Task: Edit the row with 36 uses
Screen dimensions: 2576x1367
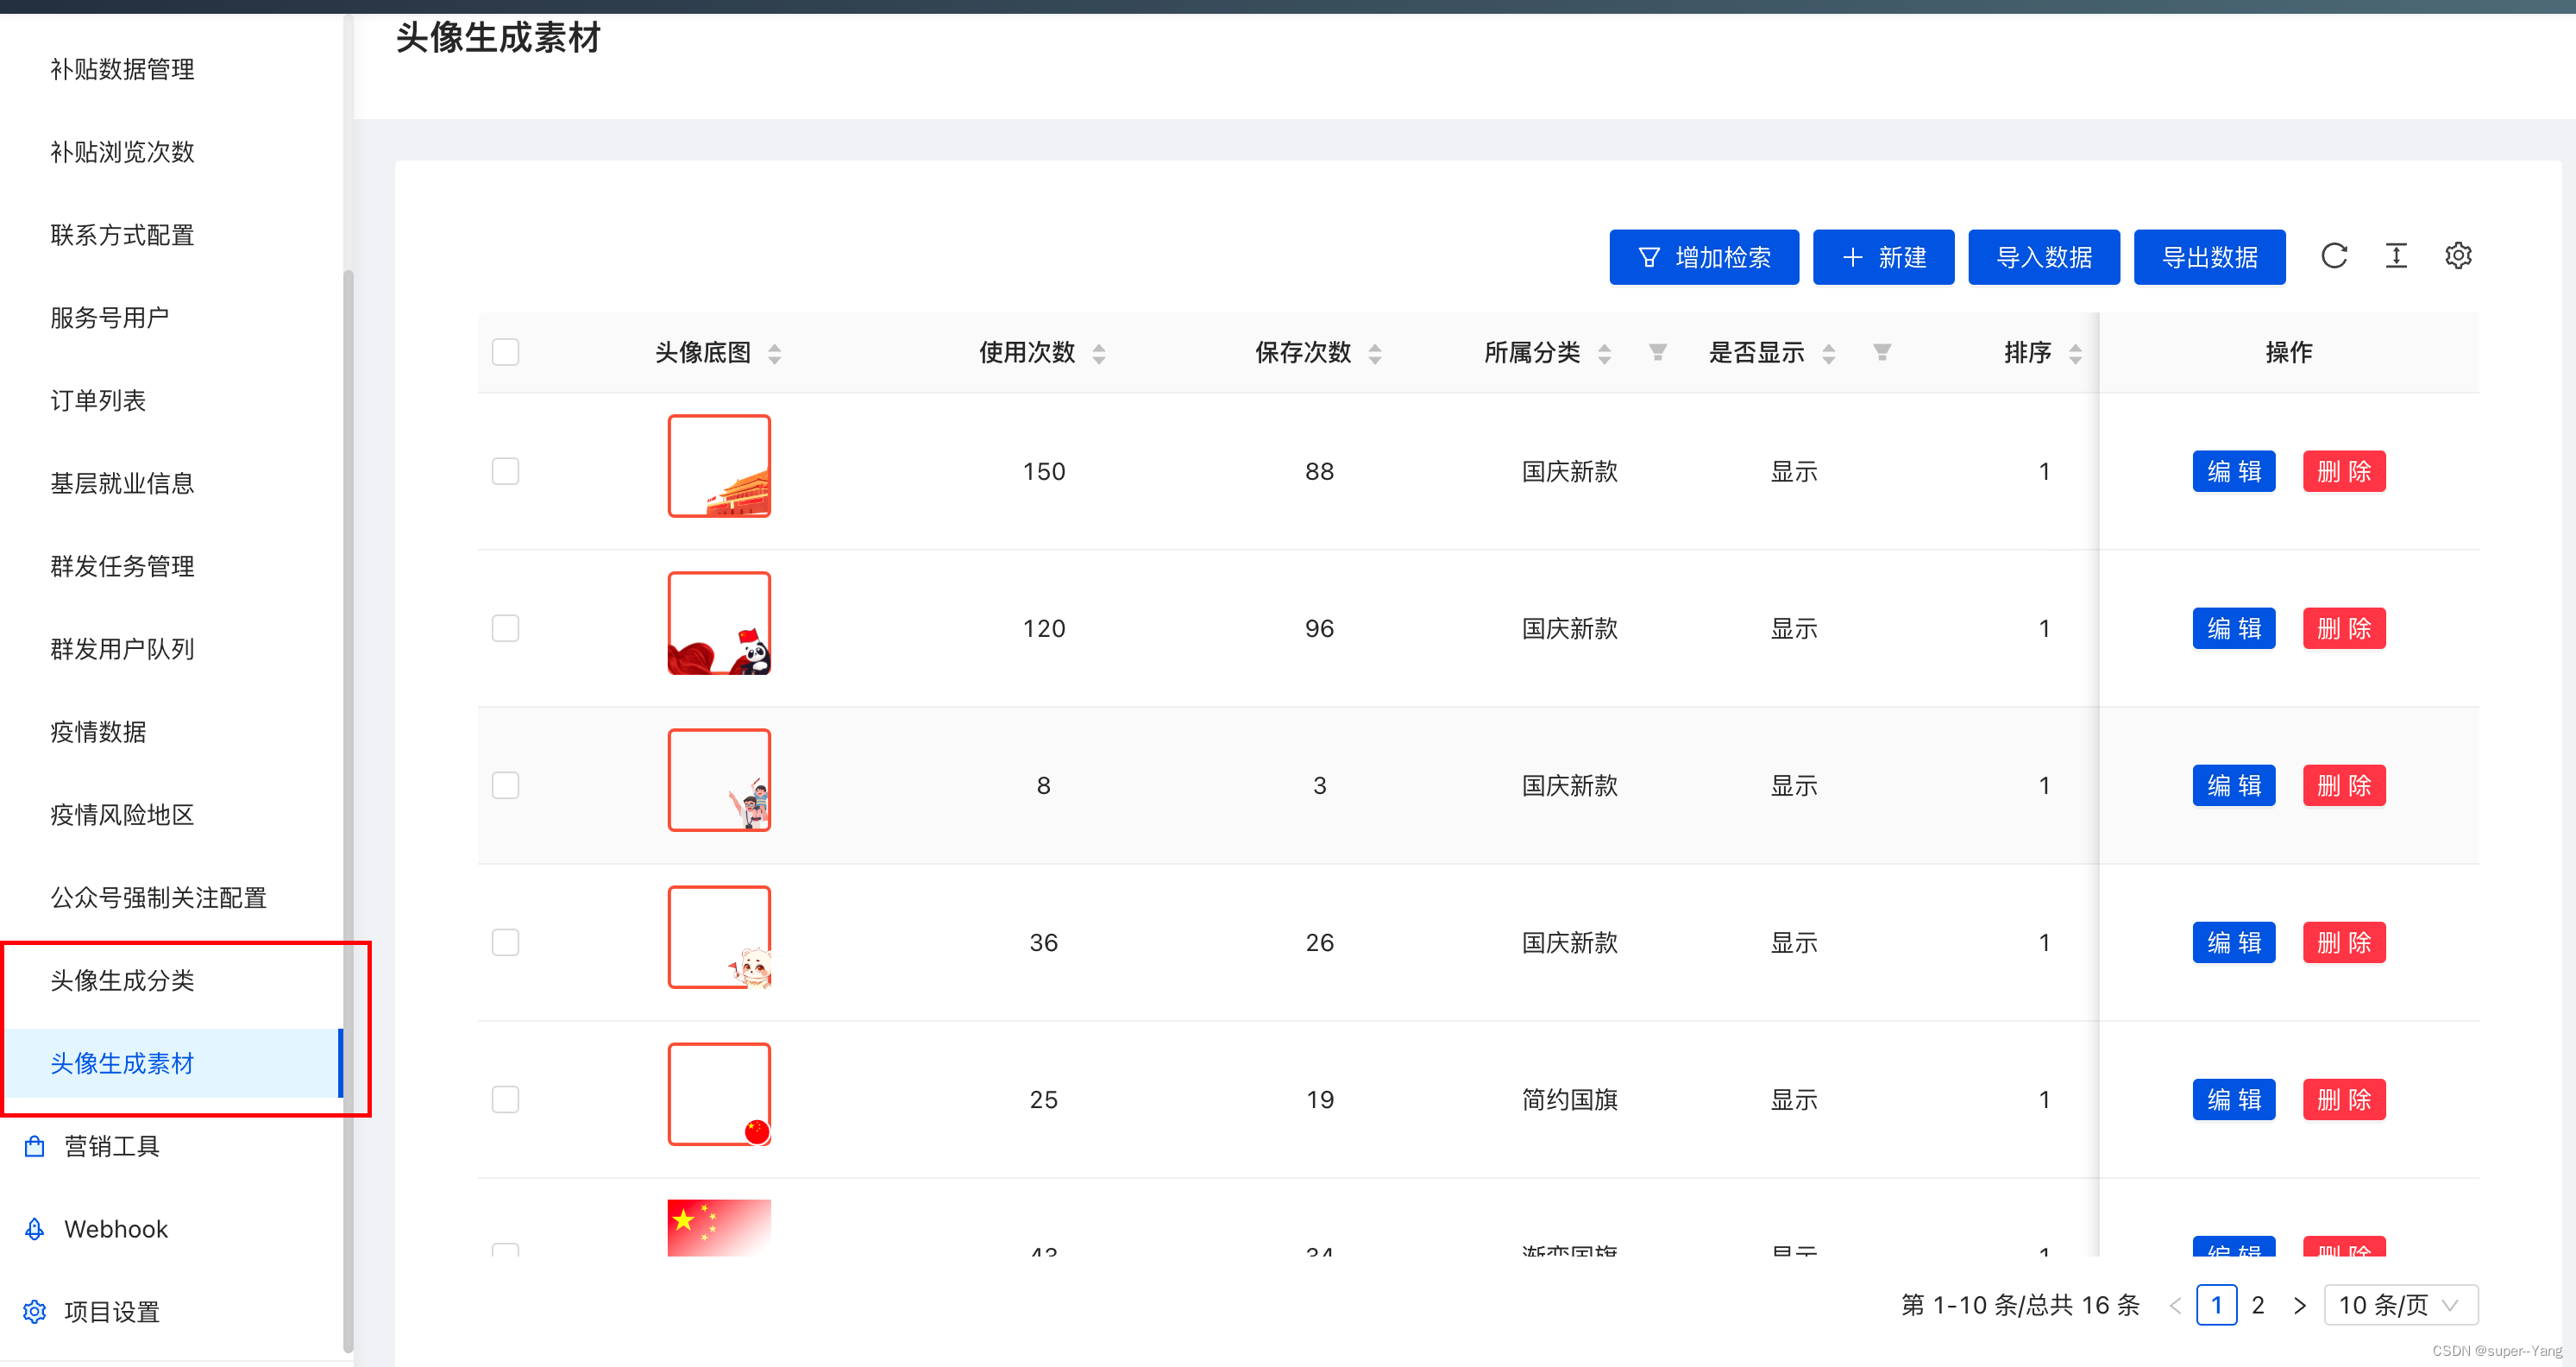Action: tap(2233, 942)
